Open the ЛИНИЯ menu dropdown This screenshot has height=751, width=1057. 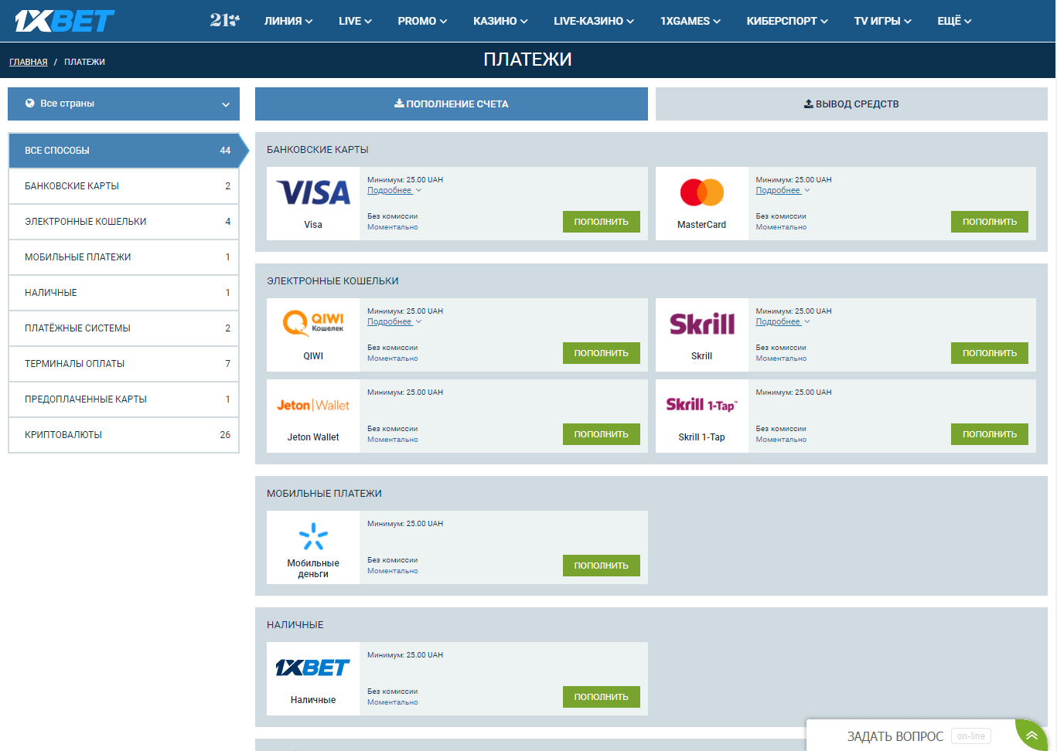tap(288, 21)
